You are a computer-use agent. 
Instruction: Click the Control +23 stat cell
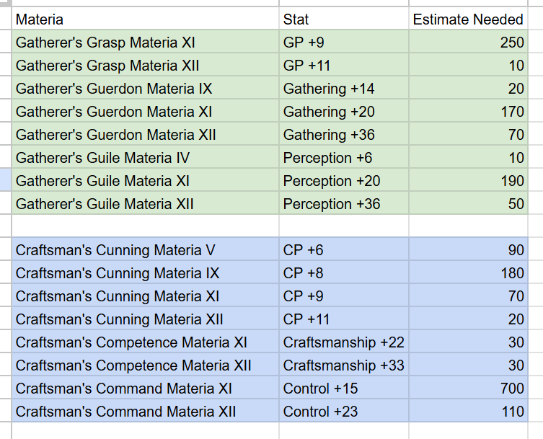click(x=344, y=411)
